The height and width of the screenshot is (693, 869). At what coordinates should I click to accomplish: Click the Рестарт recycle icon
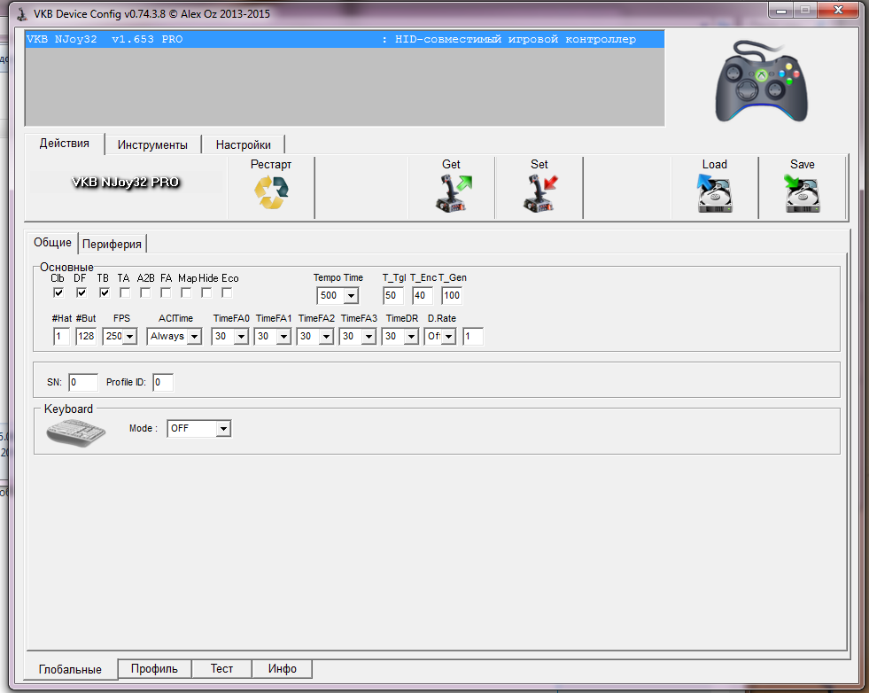pyautogui.click(x=271, y=192)
